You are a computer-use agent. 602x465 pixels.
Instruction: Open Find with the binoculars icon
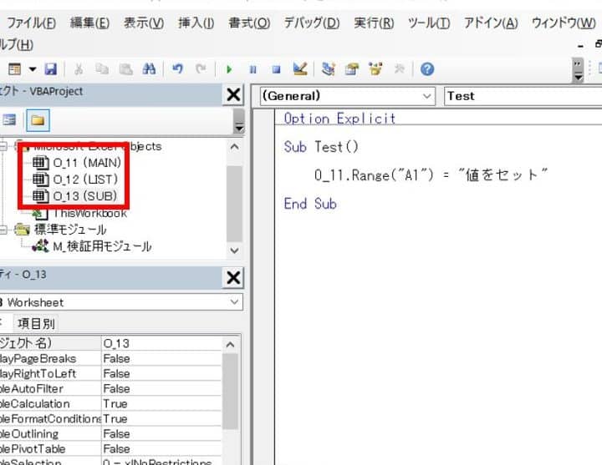click(x=149, y=69)
